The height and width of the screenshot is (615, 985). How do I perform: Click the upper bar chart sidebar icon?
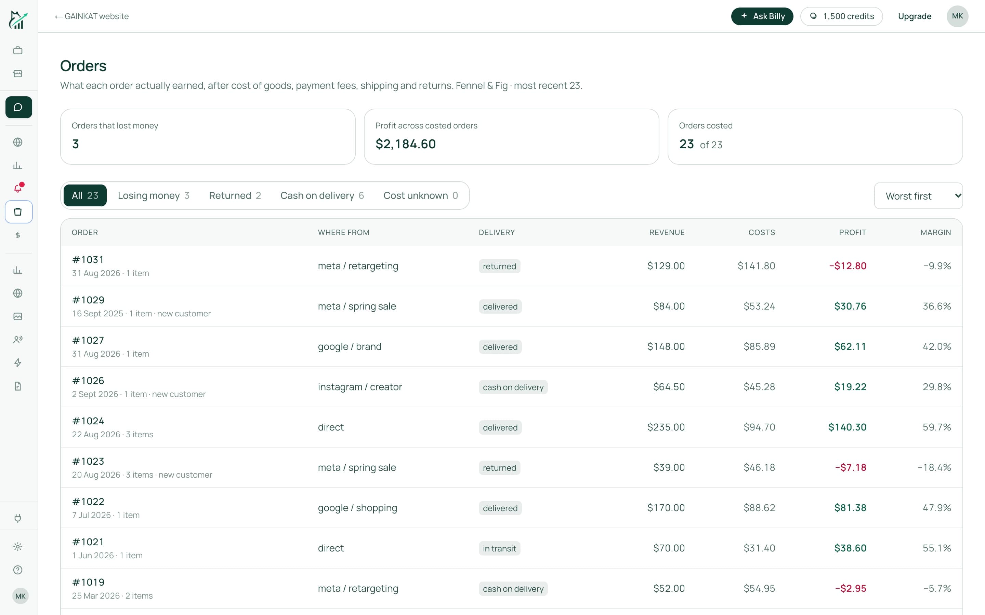(18, 165)
